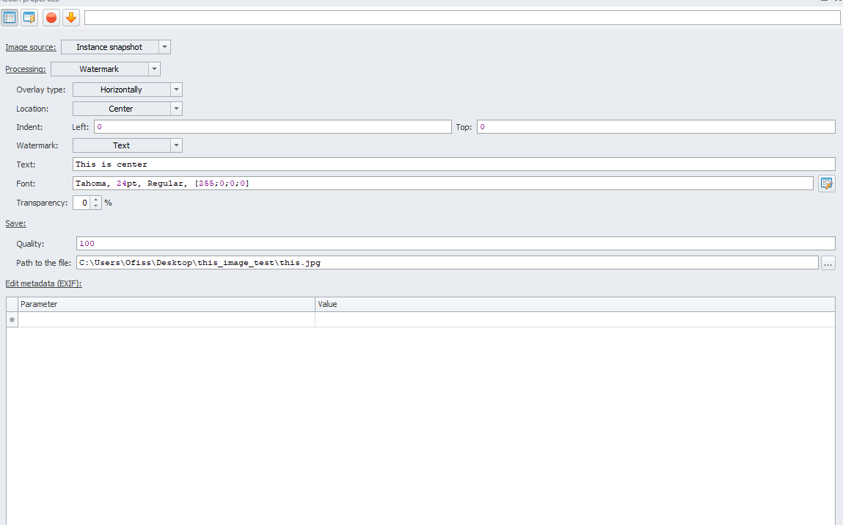Viewport: 843px width, 525px height.
Task: Click the Parameter column header
Action: pyautogui.click(x=167, y=305)
